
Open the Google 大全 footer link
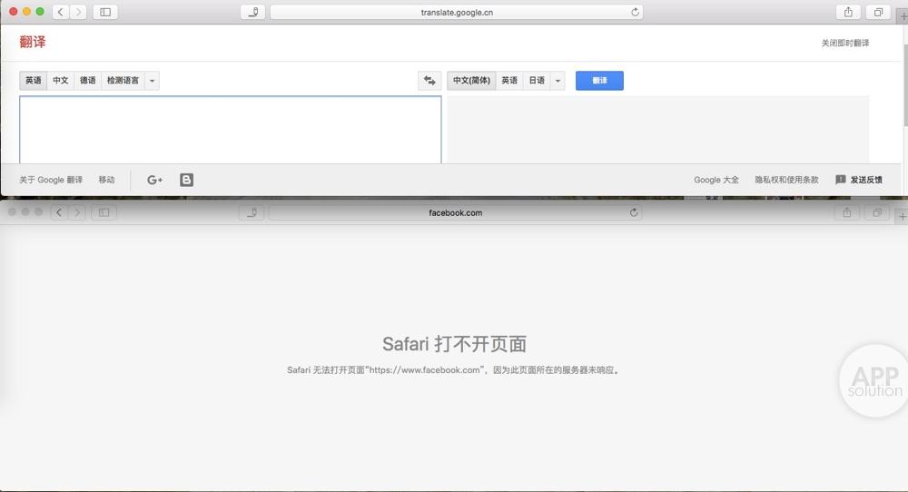[716, 180]
